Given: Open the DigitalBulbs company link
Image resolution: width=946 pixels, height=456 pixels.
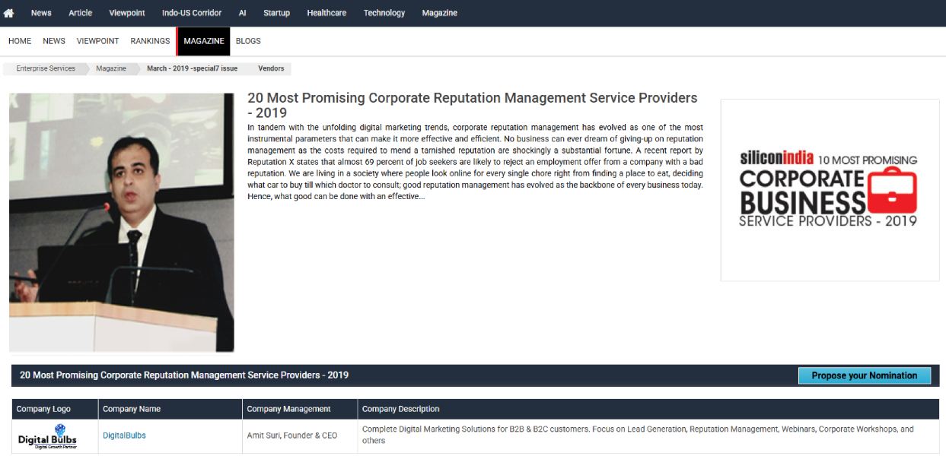Looking at the screenshot, I should pyautogui.click(x=124, y=435).
